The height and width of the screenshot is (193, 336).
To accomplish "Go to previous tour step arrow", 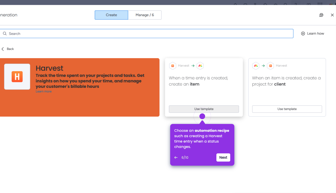I will 176,158.
